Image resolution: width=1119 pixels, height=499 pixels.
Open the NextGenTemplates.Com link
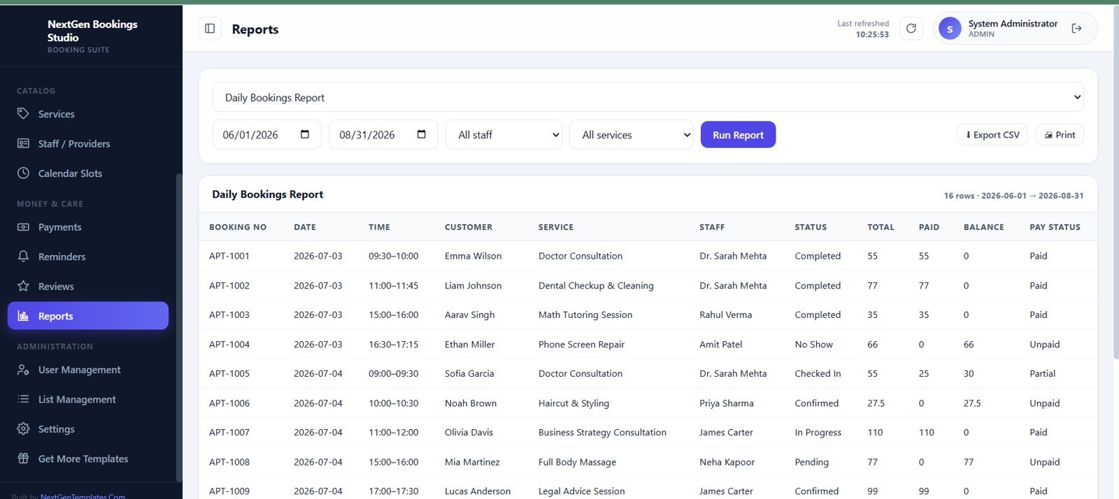[x=83, y=496]
